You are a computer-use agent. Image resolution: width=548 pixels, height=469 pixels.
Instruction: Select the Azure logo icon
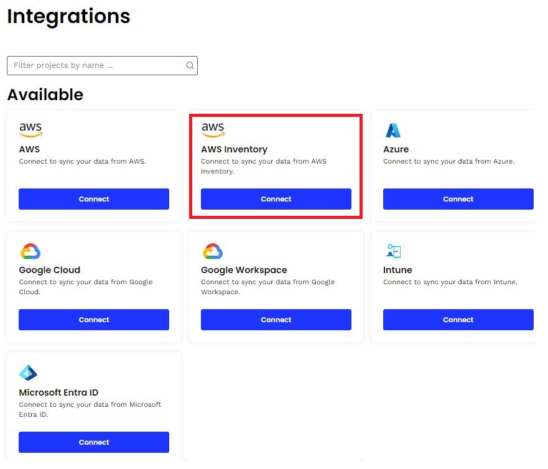393,129
